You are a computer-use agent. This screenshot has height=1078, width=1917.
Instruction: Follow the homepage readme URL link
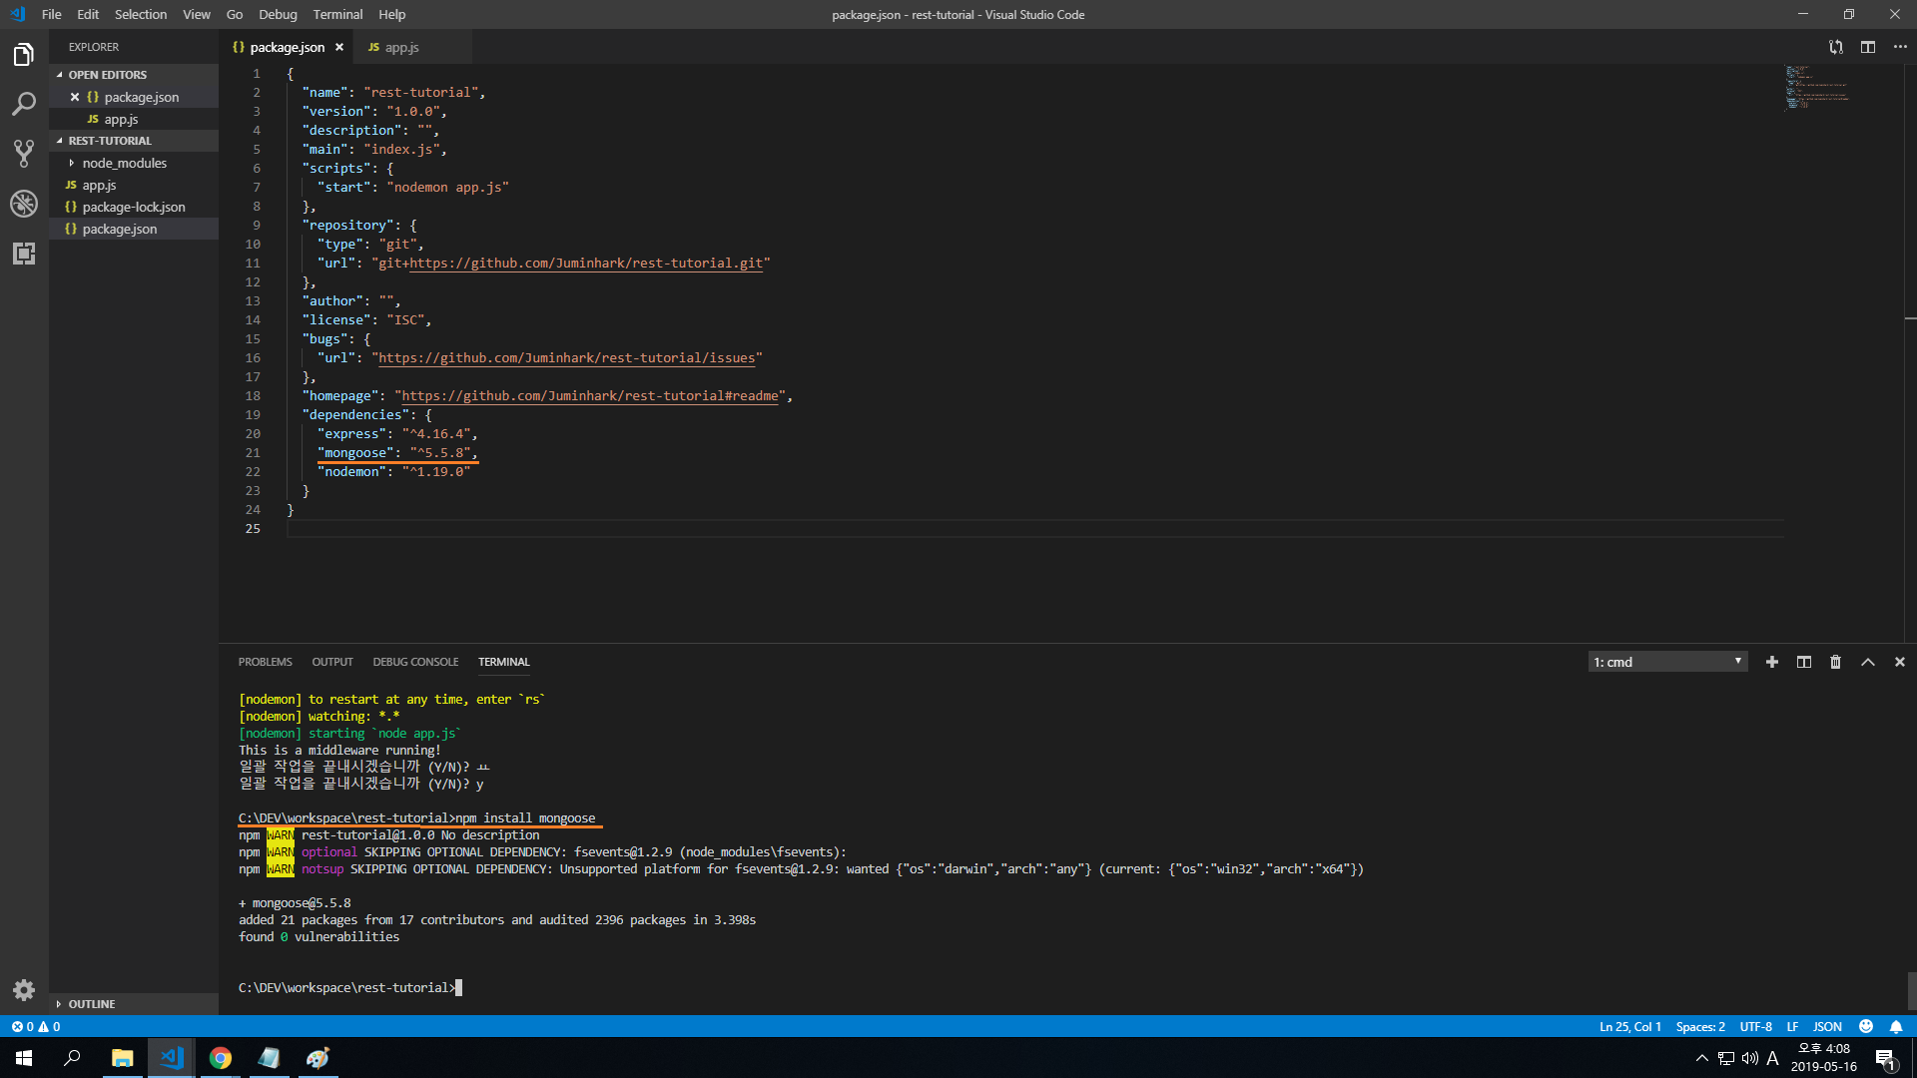pos(590,395)
